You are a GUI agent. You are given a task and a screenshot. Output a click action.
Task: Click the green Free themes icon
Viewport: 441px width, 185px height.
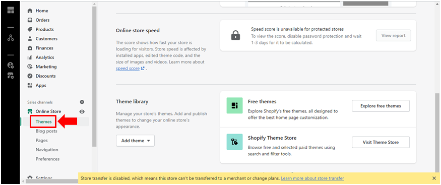(x=234, y=105)
